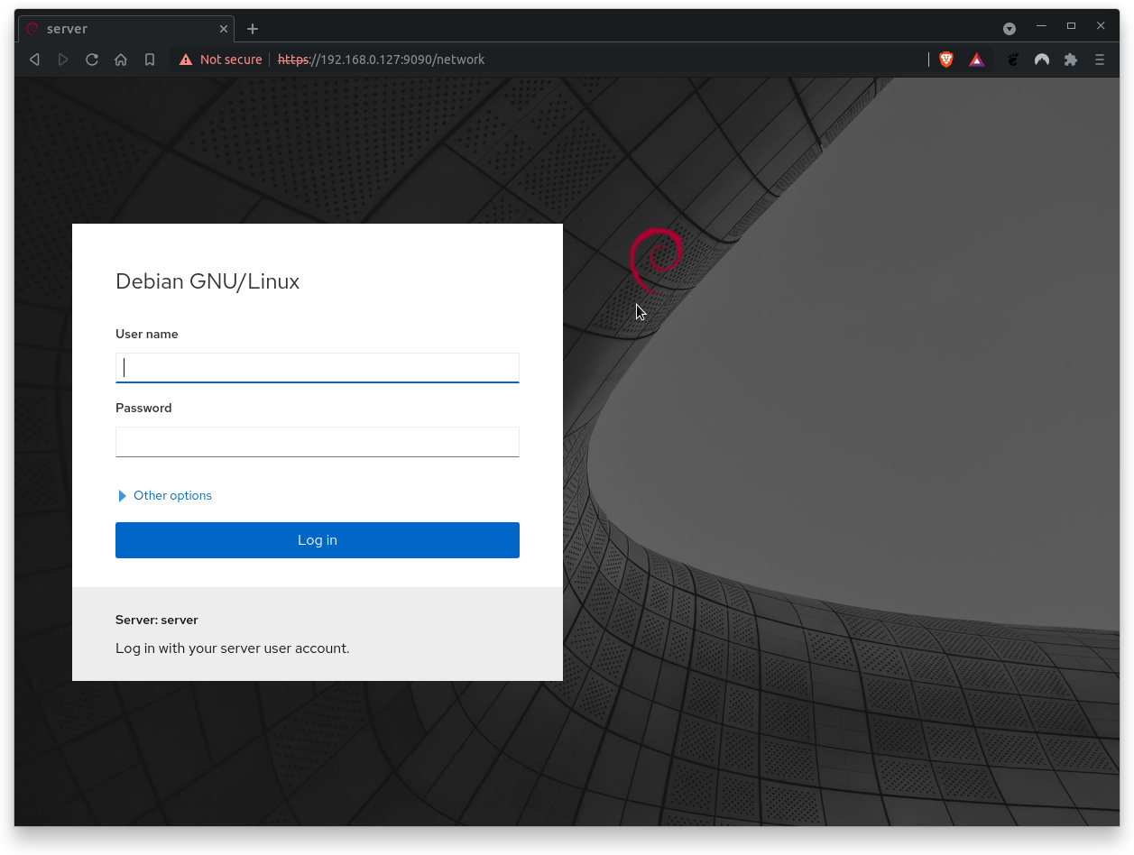This screenshot has width=1134, height=855.
Task: Open a new tab with plus button
Action: coord(253,29)
